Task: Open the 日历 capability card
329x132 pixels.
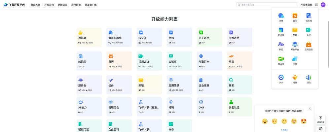Action: point(119,61)
